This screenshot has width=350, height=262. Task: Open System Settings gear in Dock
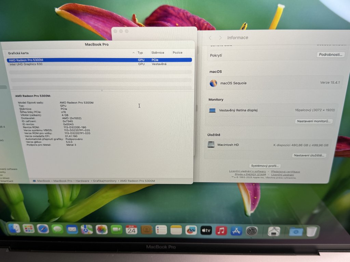(x=252, y=231)
